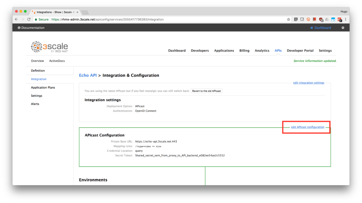This screenshot has width=362, height=203.
Task: Open the Analytics menu item
Action: point(262,51)
